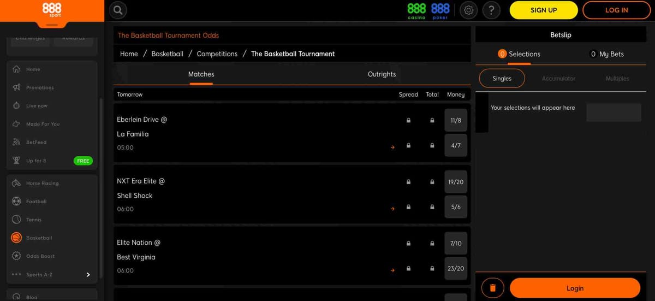Click the Best Virginia team name
The width and height of the screenshot is (655, 301).
tap(136, 257)
